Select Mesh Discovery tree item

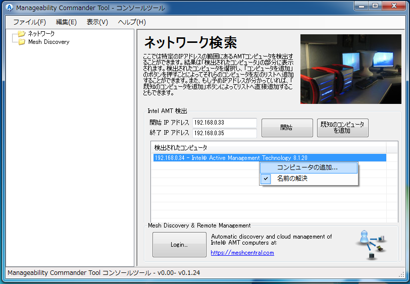point(48,42)
